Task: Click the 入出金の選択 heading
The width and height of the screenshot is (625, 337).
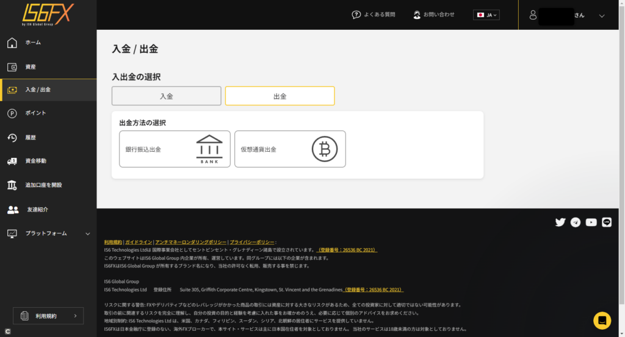Action: coord(136,77)
